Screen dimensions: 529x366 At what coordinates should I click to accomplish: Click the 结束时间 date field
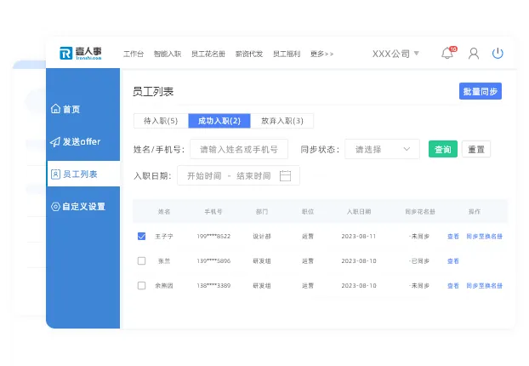point(253,176)
